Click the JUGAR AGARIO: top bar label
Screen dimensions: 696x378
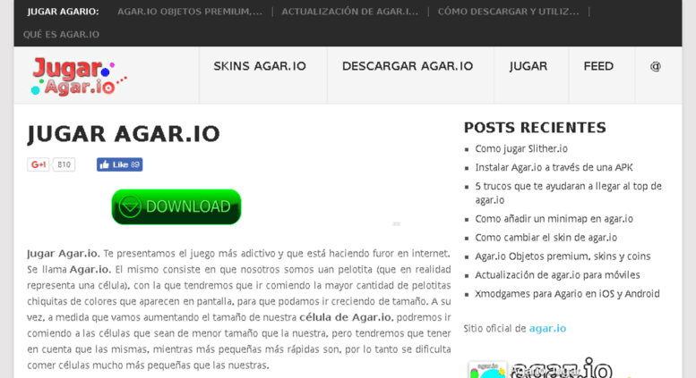[63, 12]
